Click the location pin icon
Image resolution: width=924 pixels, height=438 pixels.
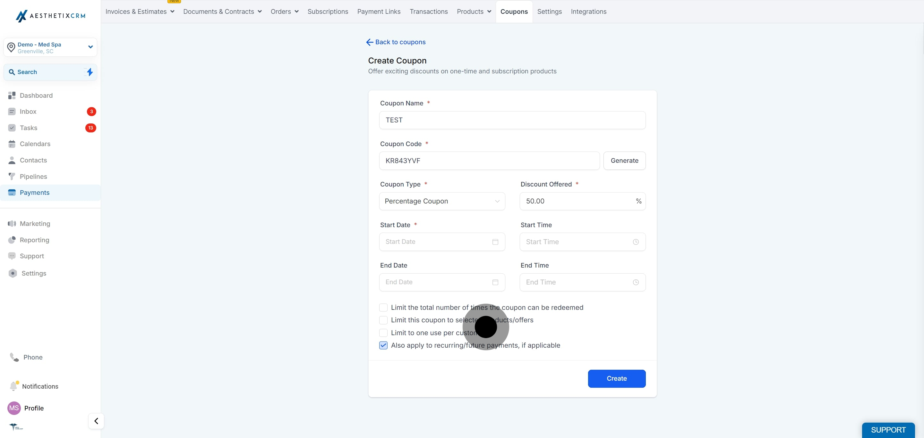coord(11,47)
